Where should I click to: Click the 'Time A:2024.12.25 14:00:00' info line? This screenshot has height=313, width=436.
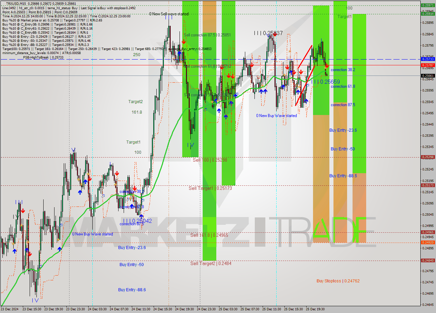click(66, 16)
